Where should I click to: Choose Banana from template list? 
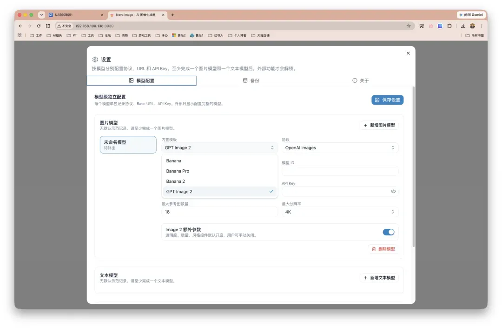219,161
